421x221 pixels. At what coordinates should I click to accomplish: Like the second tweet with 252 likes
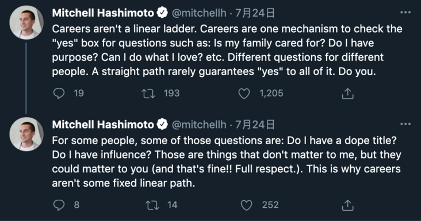click(x=246, y=205)
